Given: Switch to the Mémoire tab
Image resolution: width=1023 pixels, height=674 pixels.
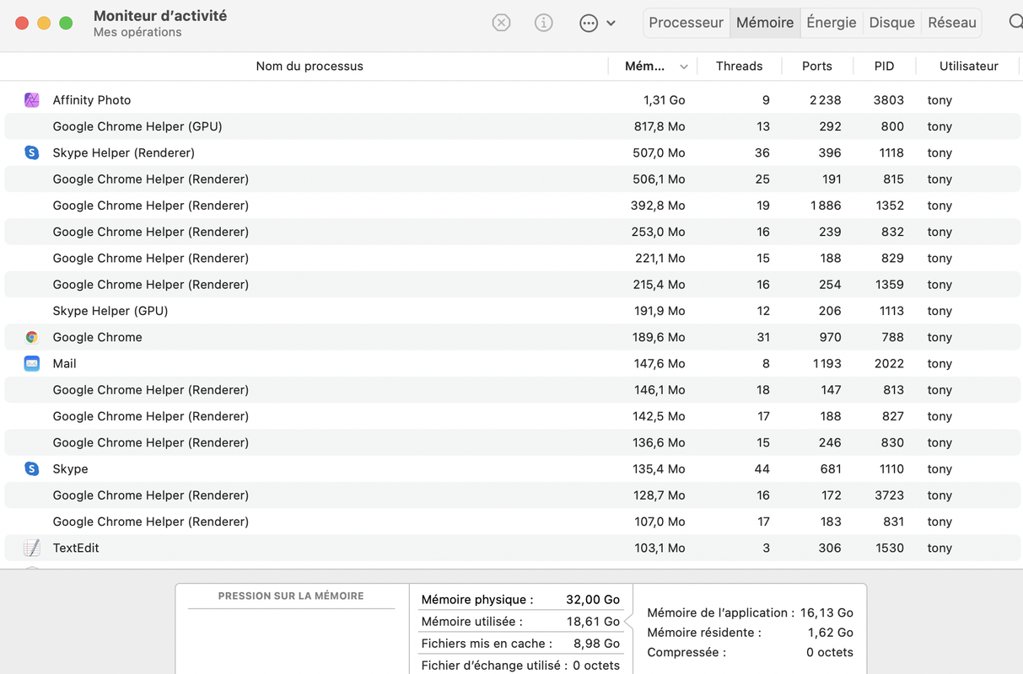Looking at the screenshot, I should pyautogui.click(x=765, y=23).
